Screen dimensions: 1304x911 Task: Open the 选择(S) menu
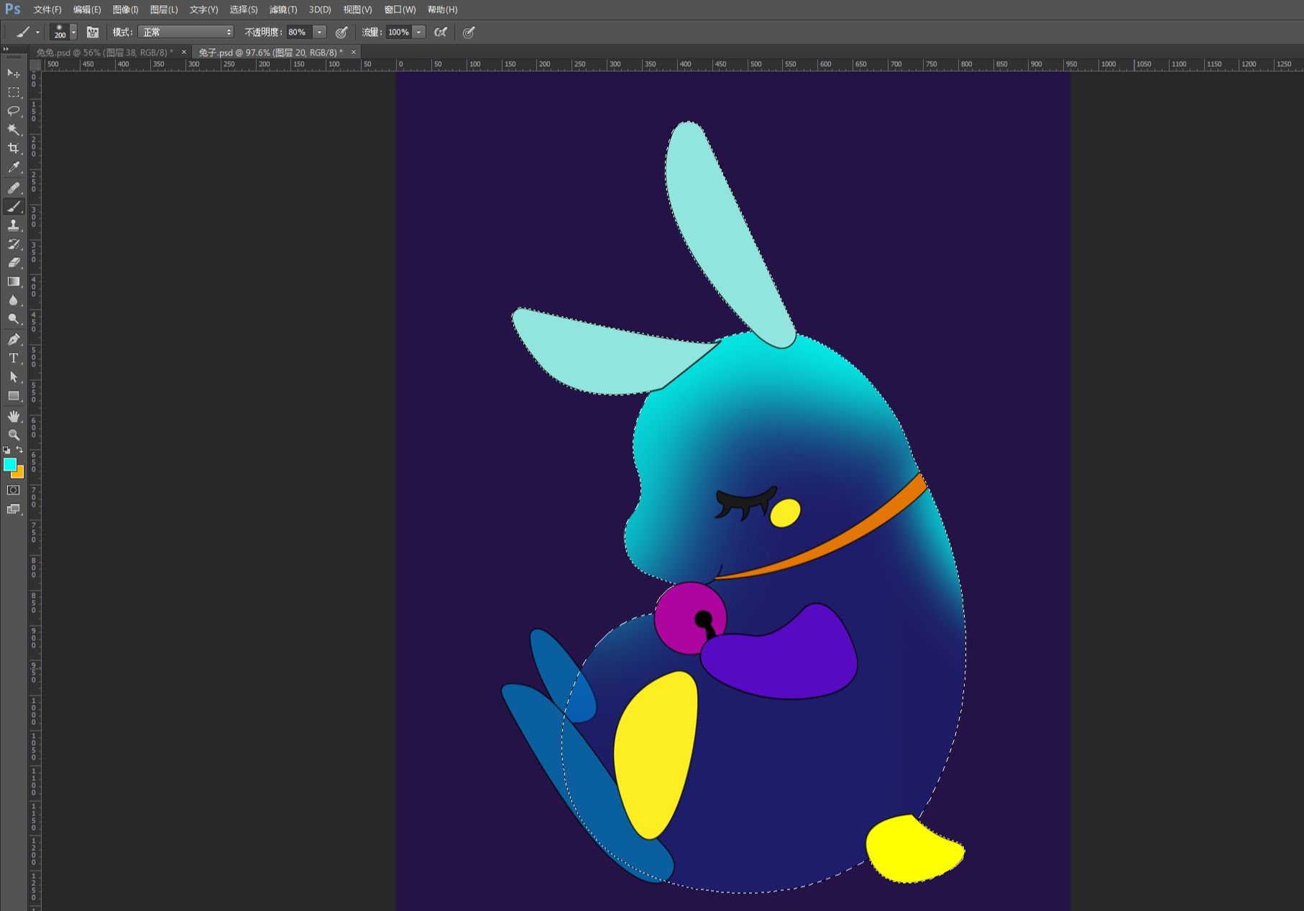coord(244,9)
